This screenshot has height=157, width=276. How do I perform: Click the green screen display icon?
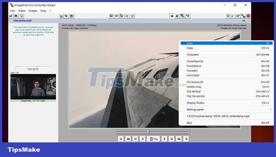click(111, 16)
